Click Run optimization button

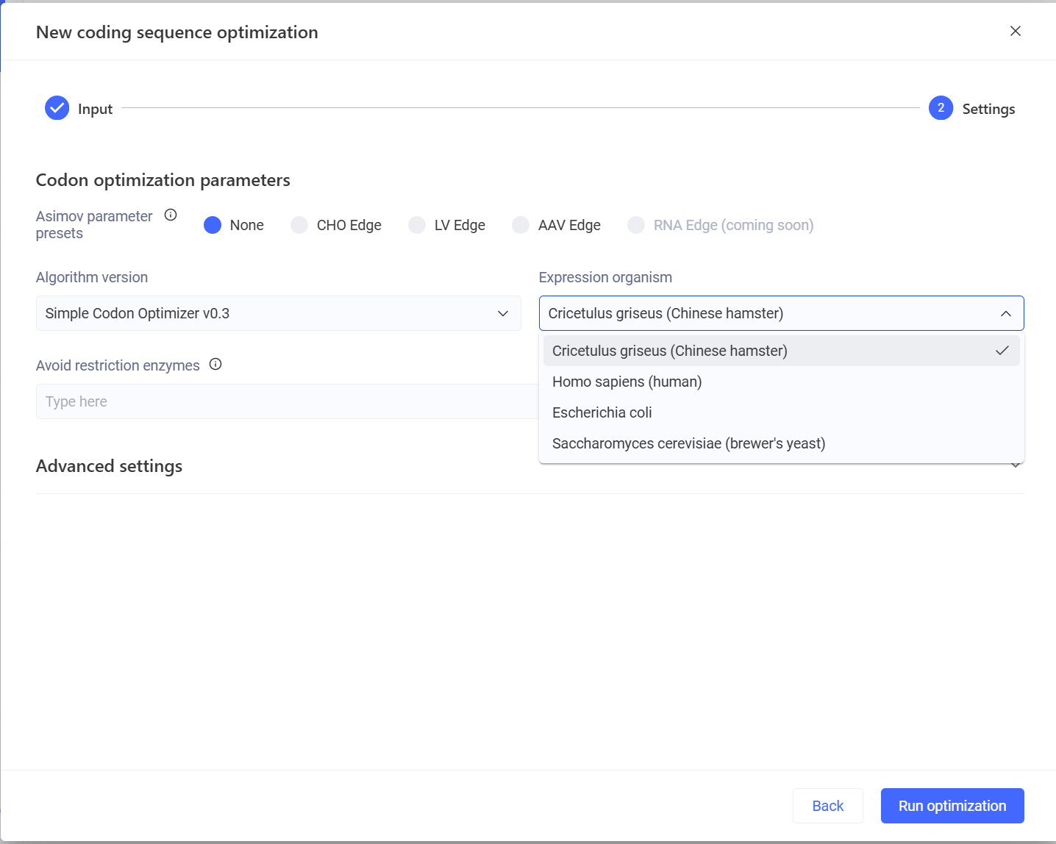[x=952, y=806]
